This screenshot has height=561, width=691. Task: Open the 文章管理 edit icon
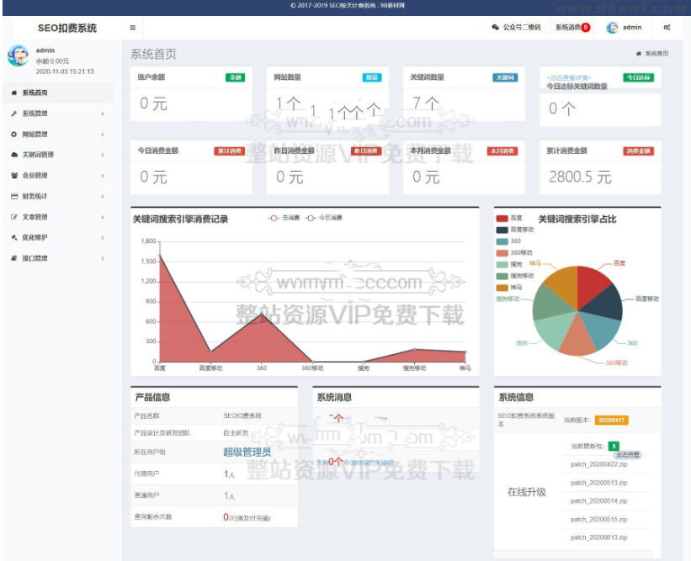pos(13,217)
